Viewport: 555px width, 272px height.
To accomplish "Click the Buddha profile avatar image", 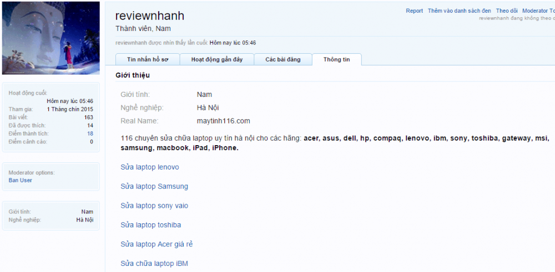I will 51,38.
